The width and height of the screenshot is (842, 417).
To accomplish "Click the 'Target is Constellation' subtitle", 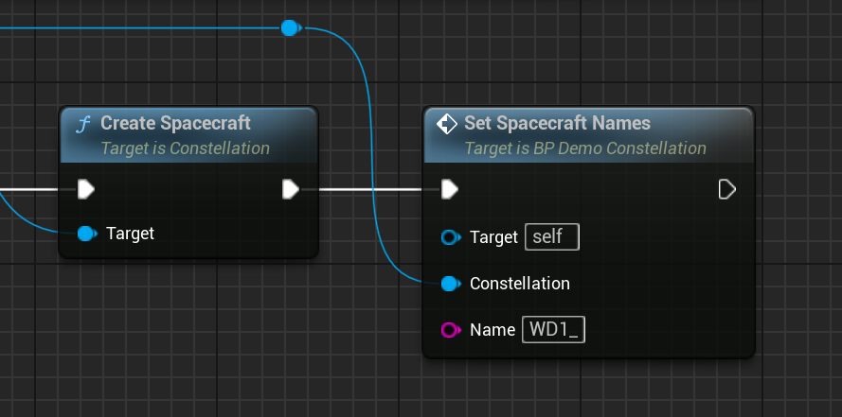I will 185,148.
